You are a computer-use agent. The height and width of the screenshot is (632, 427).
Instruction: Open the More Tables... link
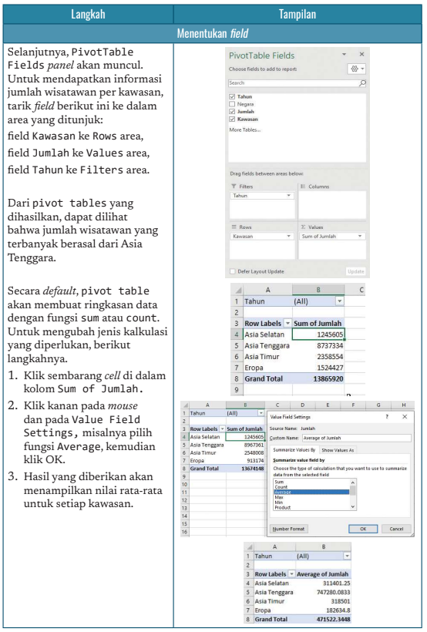pyautogui.click(x=245, y=129)
